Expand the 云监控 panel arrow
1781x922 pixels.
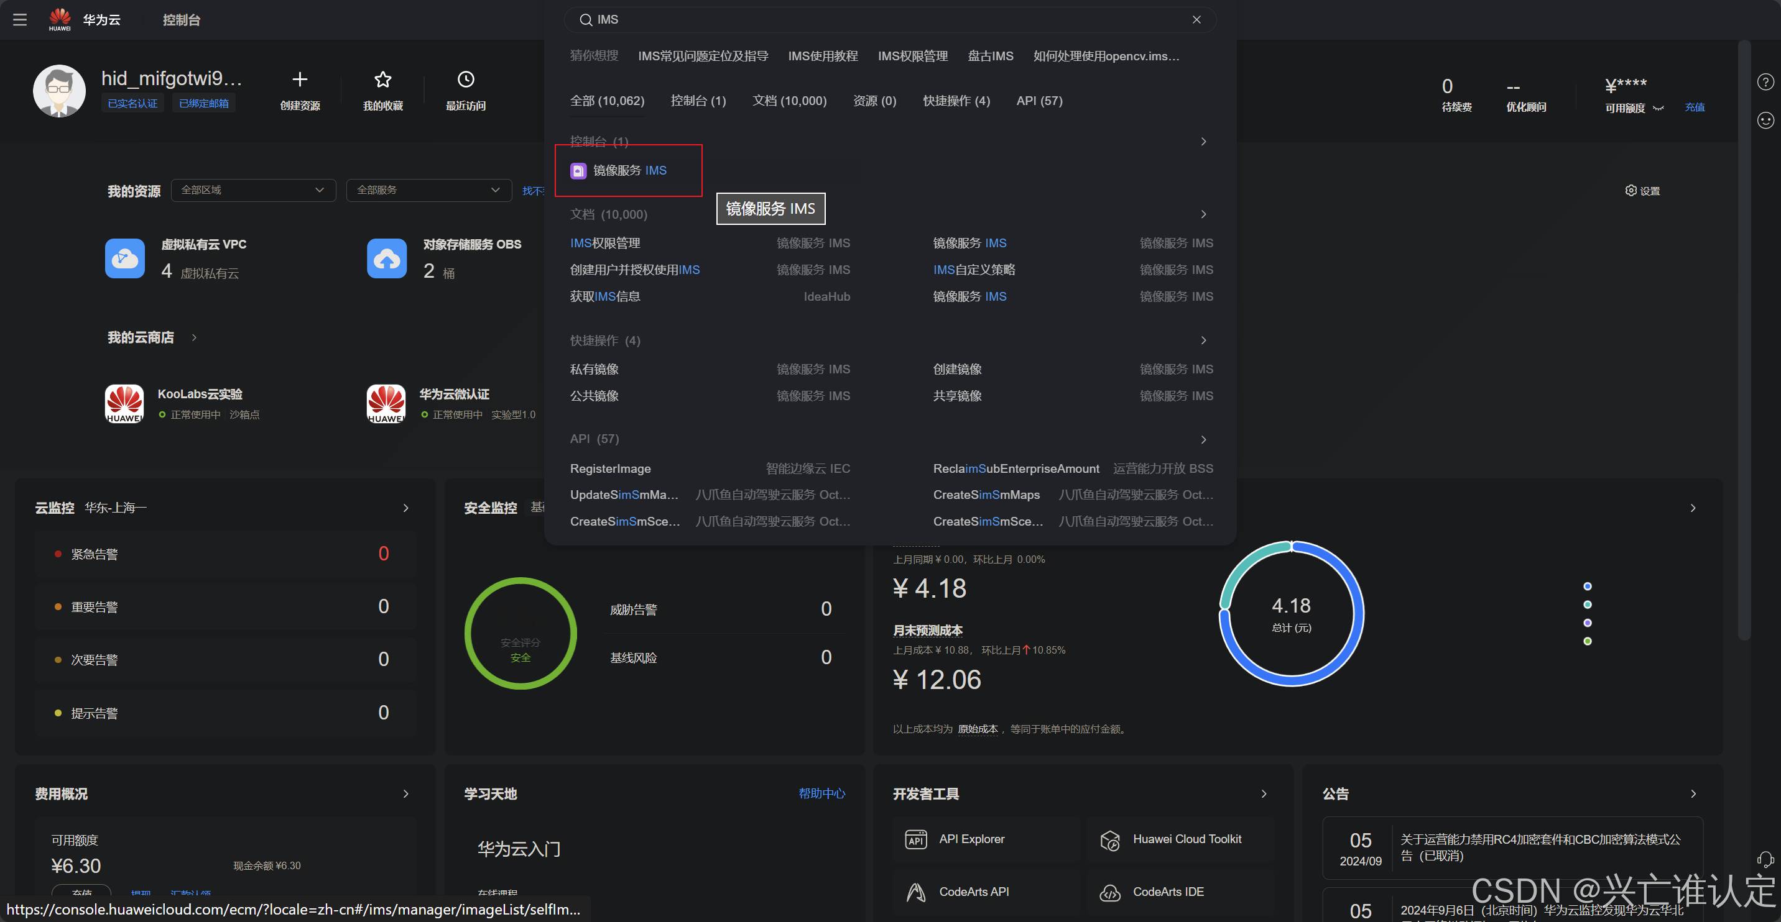coord(406,508)
